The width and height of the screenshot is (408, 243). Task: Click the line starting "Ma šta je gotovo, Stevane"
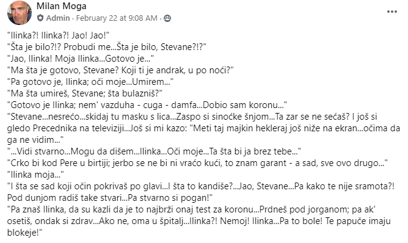120,70
